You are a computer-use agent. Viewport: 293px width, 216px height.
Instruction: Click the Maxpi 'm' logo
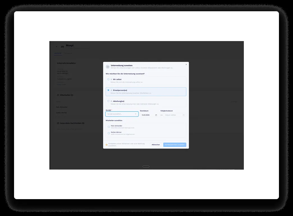coord(62,47)
